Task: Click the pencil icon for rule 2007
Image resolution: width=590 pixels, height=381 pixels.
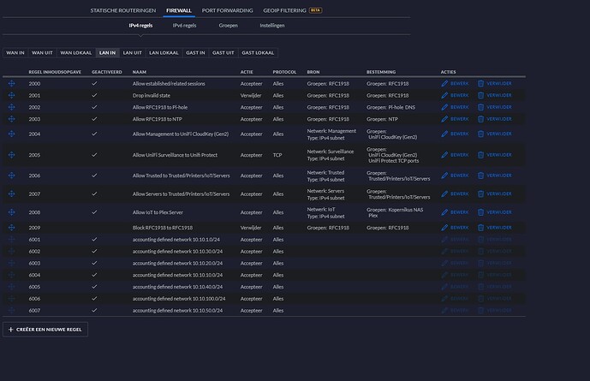Action: (x=444, y=193)
